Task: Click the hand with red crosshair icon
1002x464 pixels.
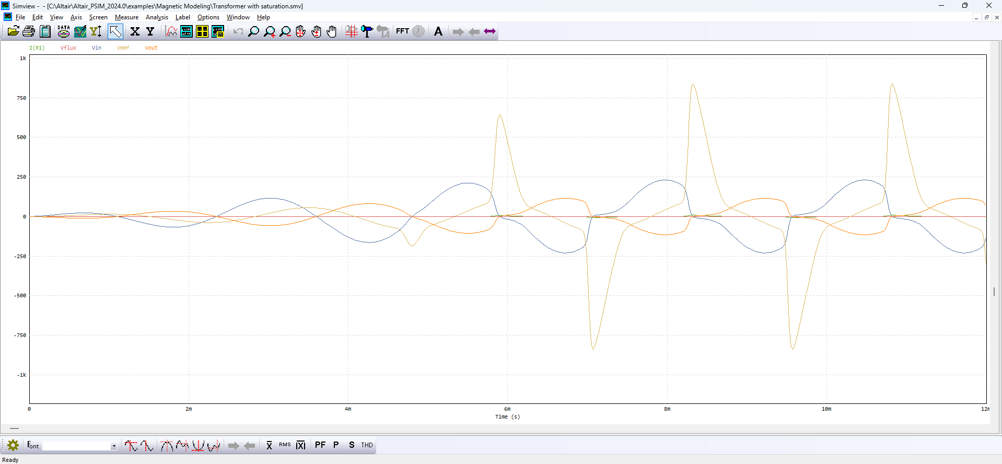Action: pos(300,32)
